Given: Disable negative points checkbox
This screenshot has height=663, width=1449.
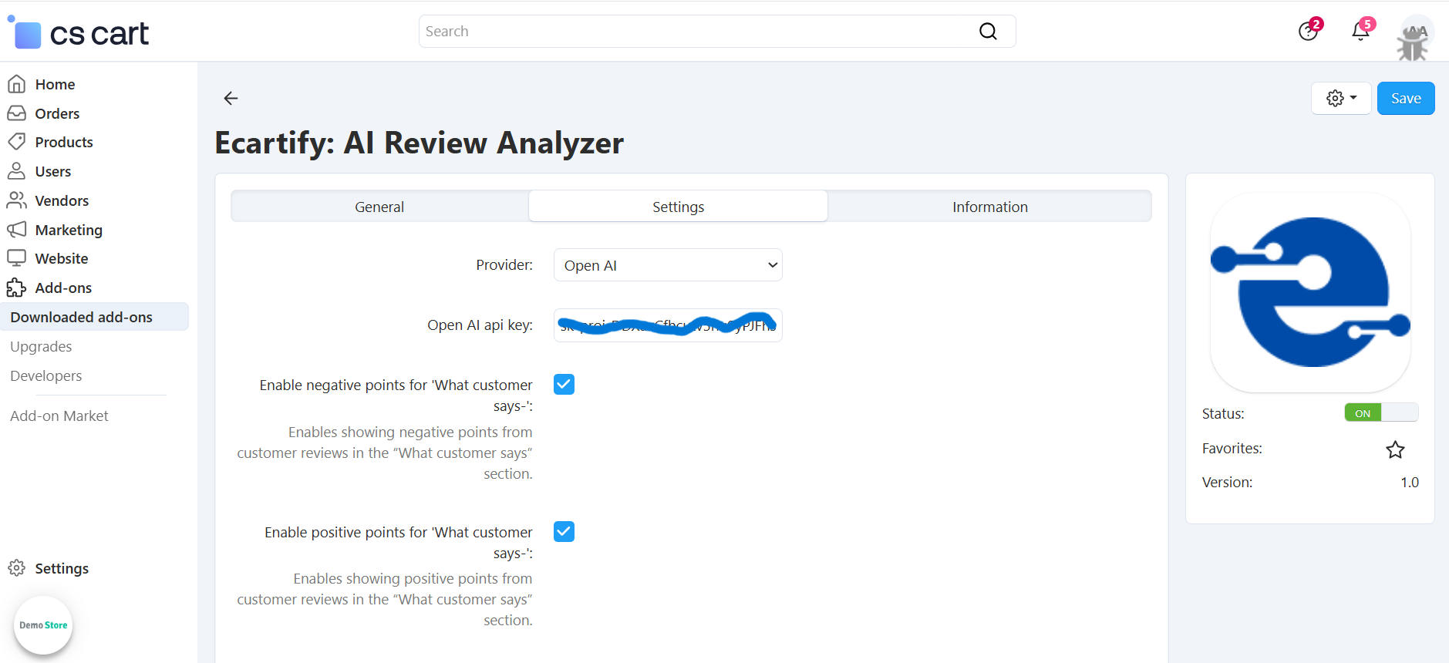Looking at the screenshot, I should 564,385.
